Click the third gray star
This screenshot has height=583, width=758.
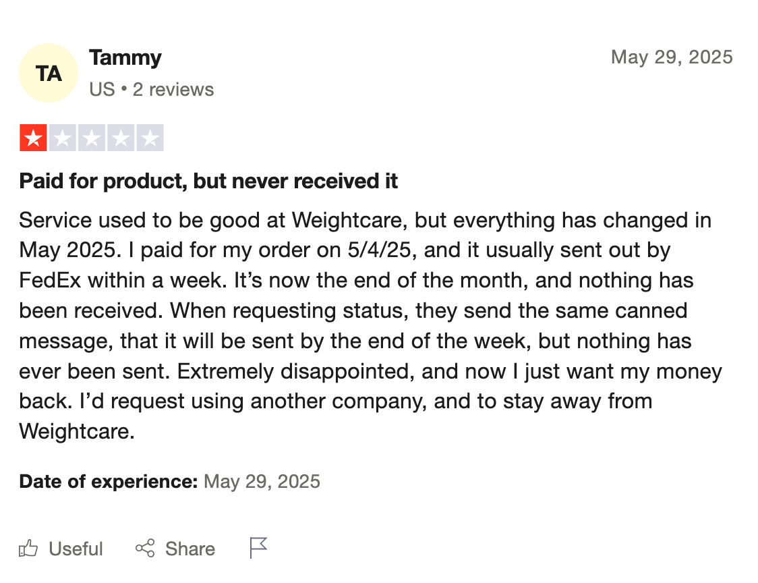[91, 138]
